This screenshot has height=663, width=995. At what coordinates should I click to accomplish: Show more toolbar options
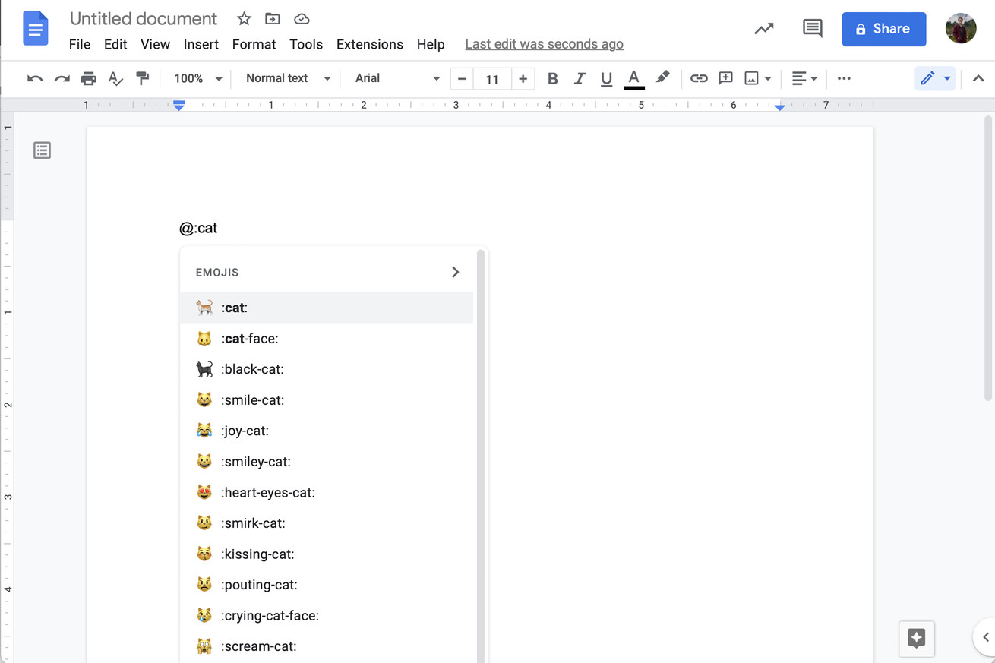click(x=844, y=78)
